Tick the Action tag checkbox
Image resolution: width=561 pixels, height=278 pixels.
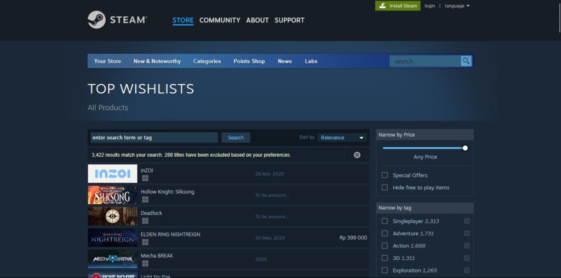point(385,246)
